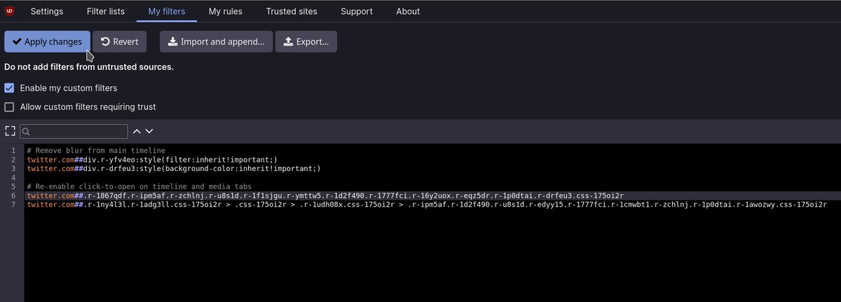Go to next search match arrow

[149, 131]
